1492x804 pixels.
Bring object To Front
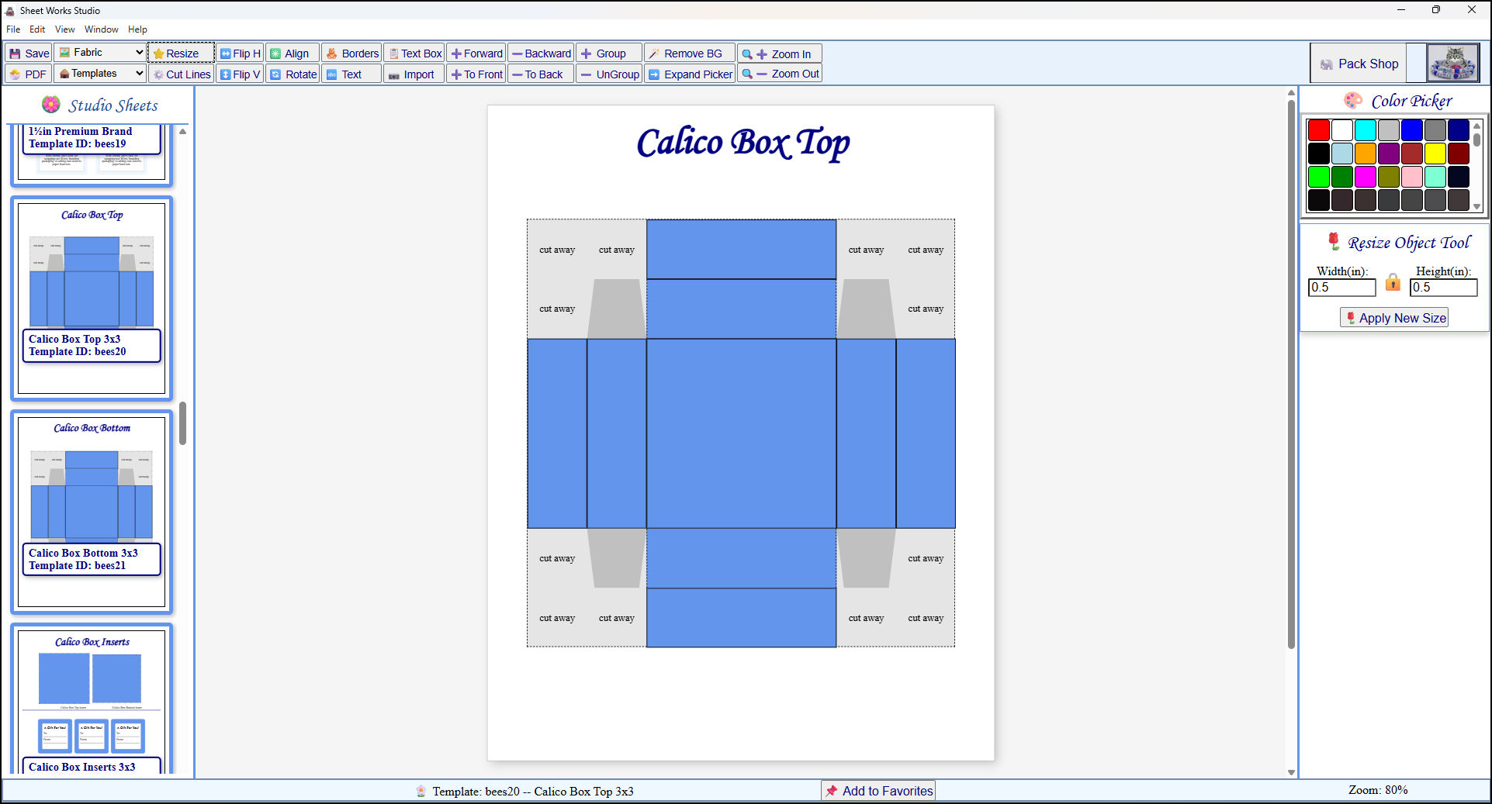[x=476, y=74]
